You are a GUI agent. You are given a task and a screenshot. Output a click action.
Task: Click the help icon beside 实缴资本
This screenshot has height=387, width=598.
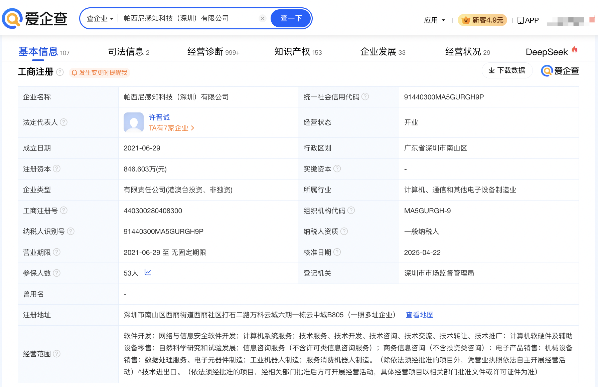tap(338, 169)
